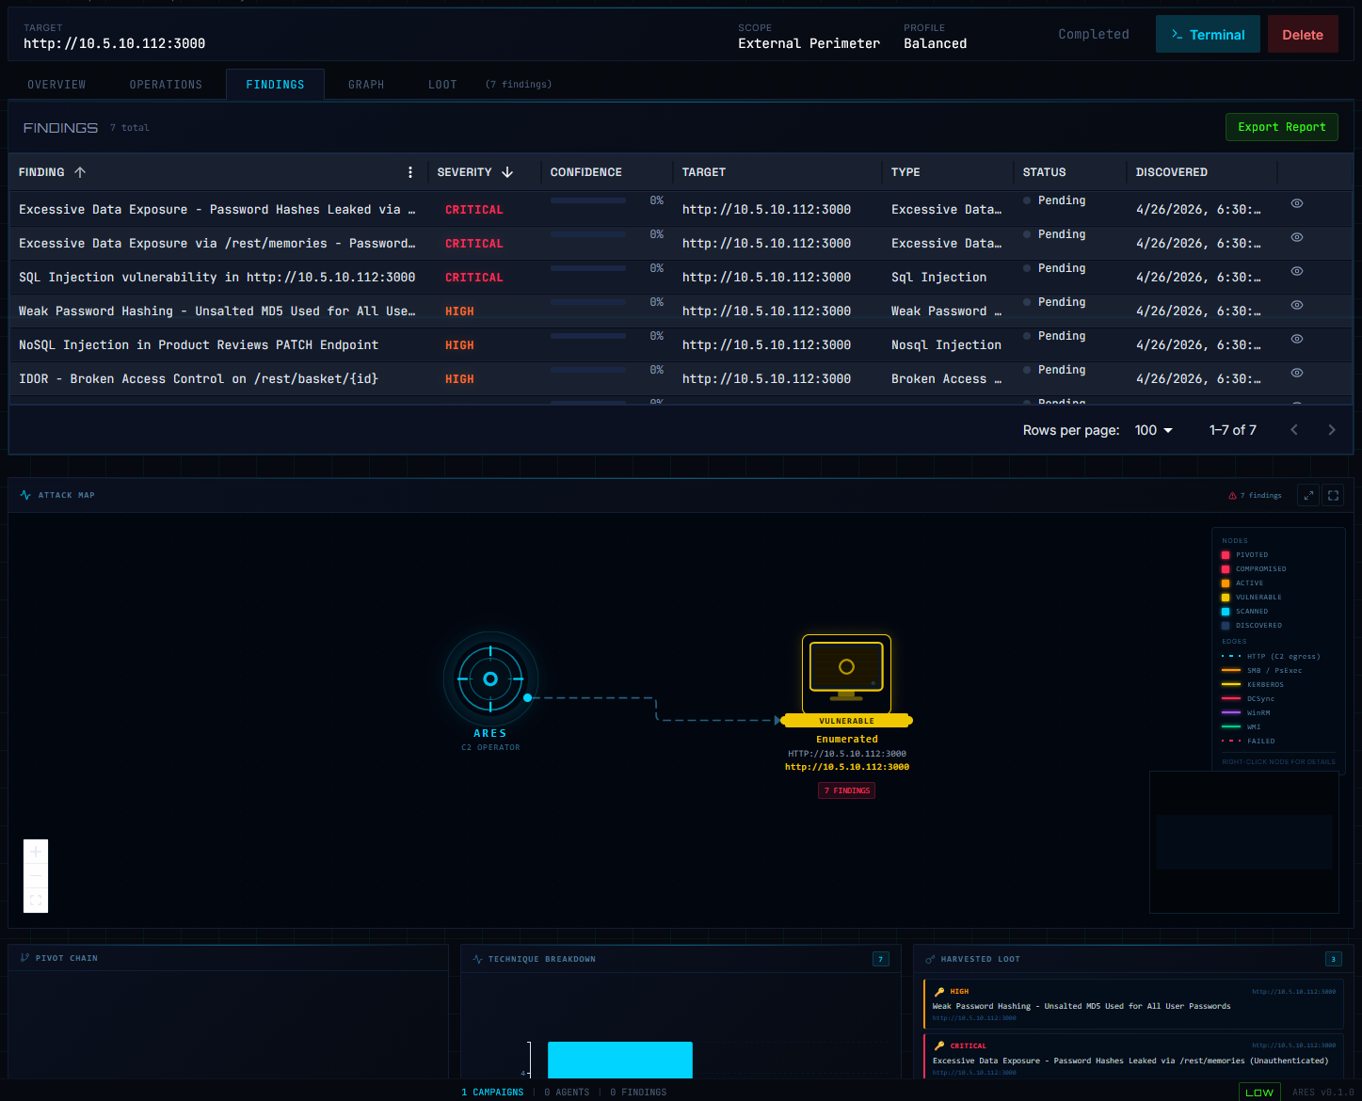Click the SCANNED cyan legend swatch
1362x1101 pixels.
point(1226,612)
